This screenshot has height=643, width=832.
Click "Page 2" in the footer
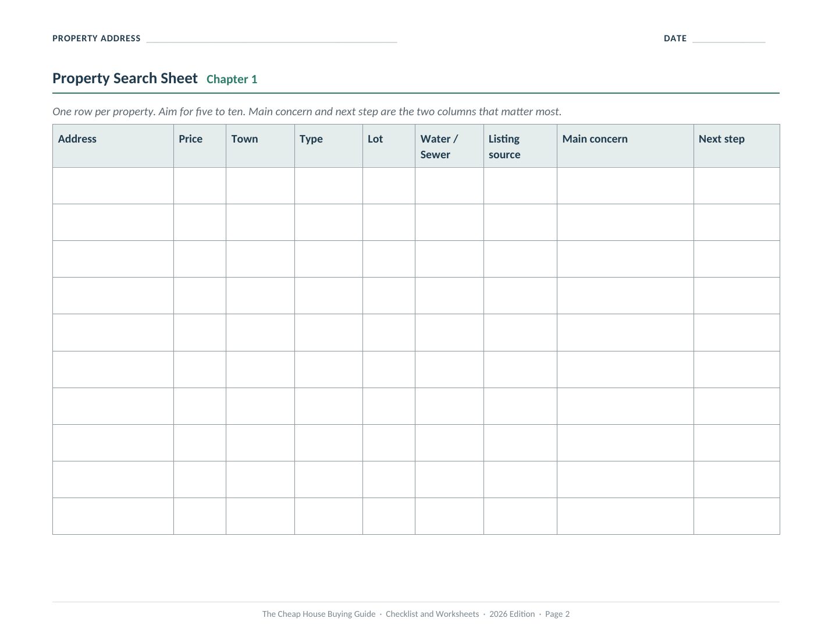[557, 614]
